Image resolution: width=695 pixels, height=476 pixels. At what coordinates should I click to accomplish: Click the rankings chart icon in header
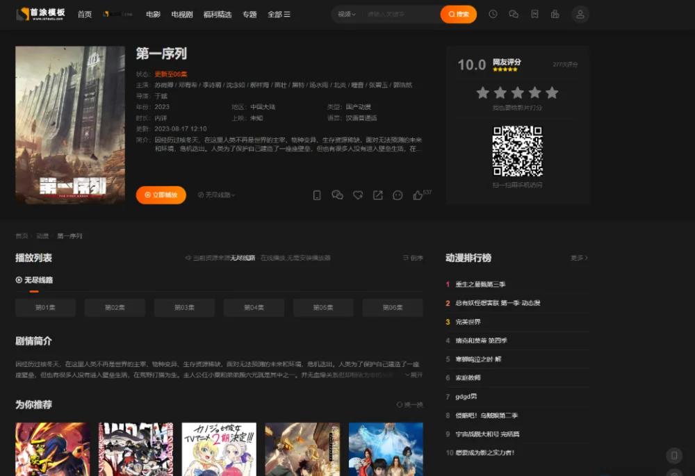point(555,14)
